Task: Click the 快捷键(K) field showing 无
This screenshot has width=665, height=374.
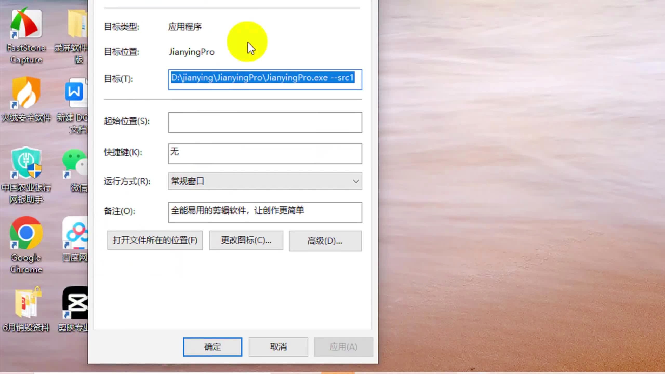Action: 265,154
